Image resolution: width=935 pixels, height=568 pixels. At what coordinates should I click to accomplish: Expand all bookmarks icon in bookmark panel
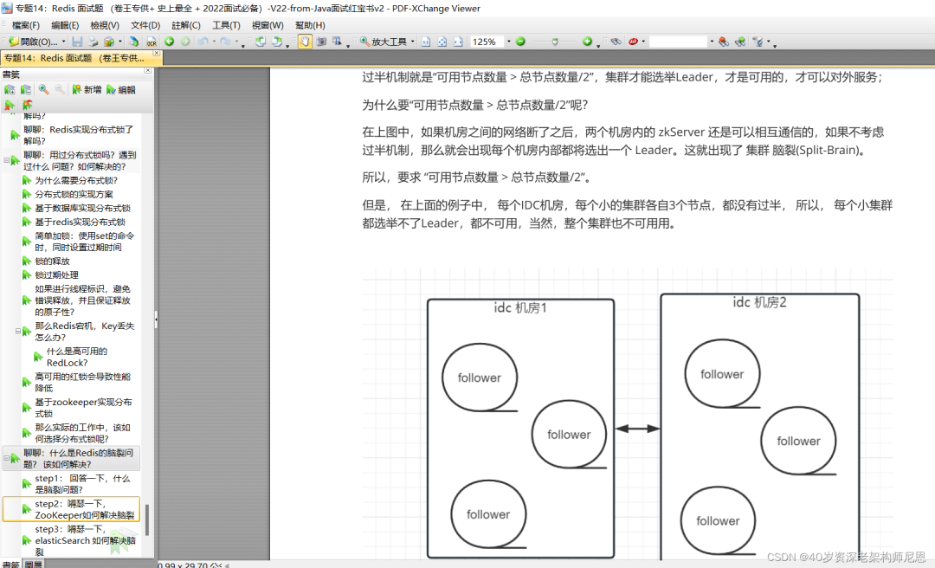[x=10, y=89]
